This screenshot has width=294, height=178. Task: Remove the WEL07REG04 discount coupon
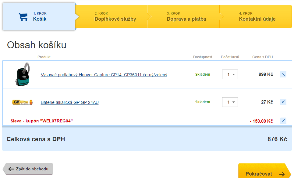tap(283, 121)
